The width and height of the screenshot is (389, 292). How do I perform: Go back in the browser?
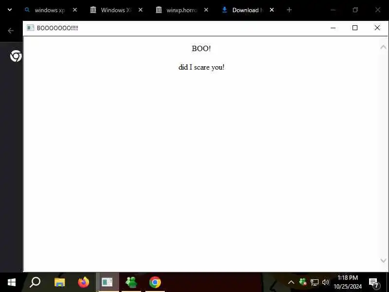11,31
